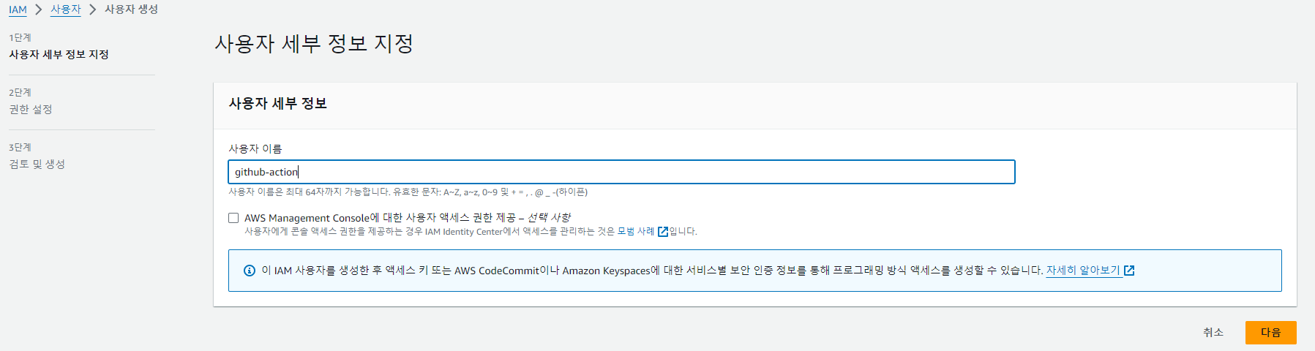Click the info circle icon in blue notice
Screen dimensions: 1315x351
click(250, 271)
